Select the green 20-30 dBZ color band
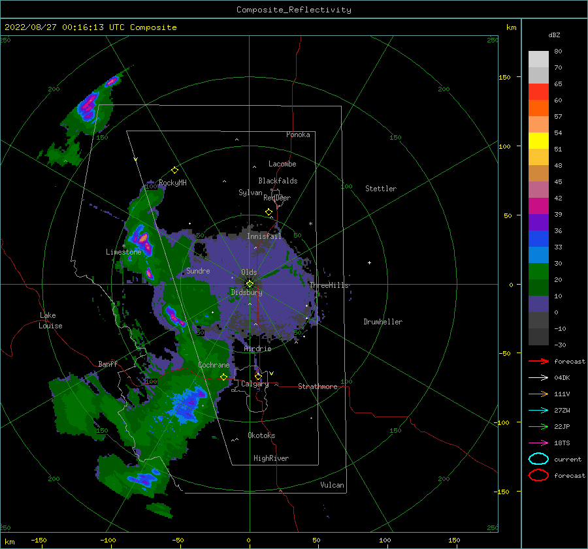 click(x=538, y=272)
